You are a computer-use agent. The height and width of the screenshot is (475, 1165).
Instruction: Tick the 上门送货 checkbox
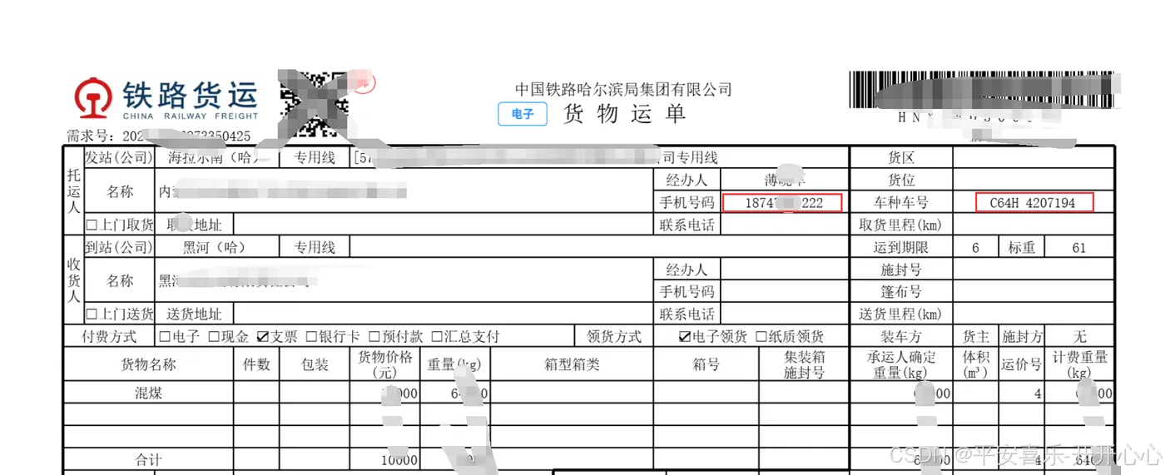(92, 314)
